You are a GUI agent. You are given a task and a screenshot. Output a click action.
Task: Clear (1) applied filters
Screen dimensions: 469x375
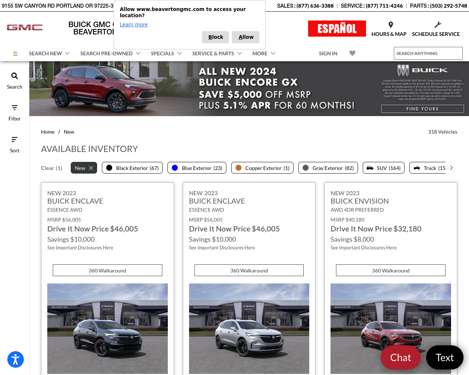tap(52, 168)
